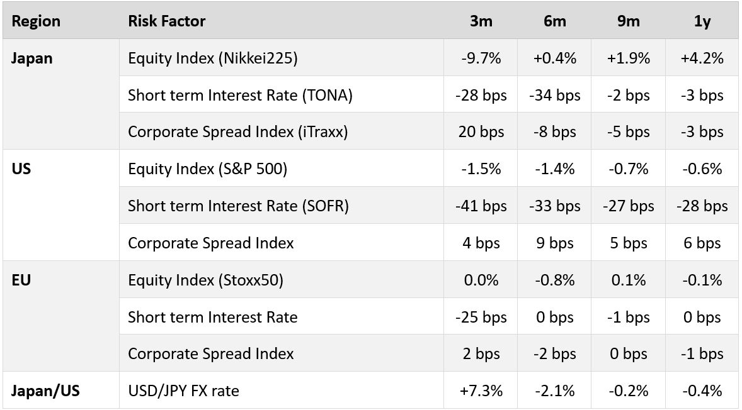Select the Corporate Spread Index (iTraxx) label

(237, 132)
